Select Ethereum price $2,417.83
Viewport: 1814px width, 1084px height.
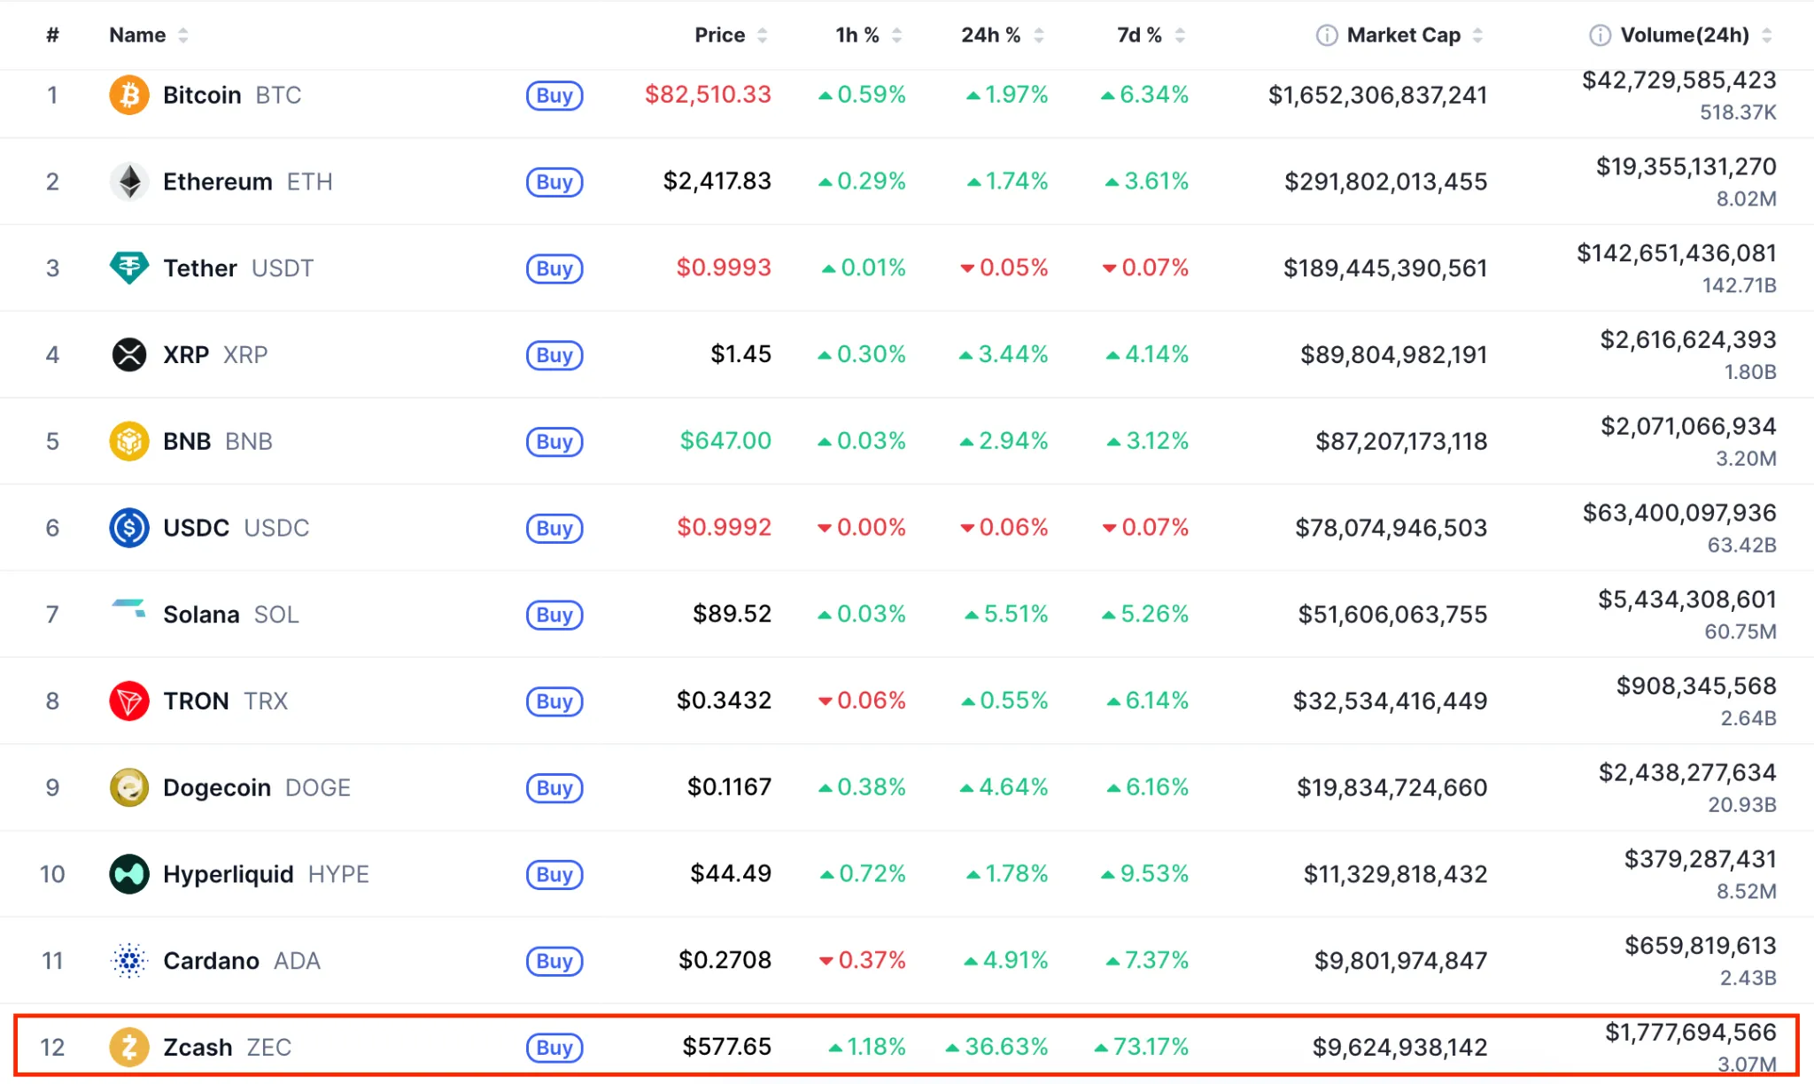point(717,182)
